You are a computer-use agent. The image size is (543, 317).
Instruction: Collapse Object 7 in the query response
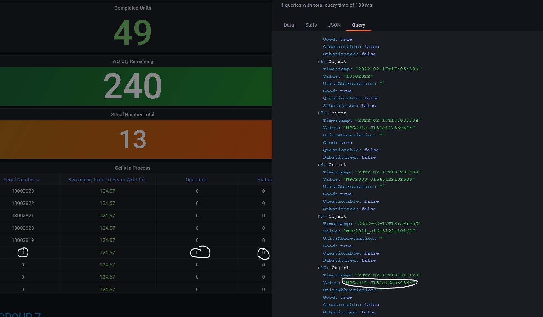[318, 113]
